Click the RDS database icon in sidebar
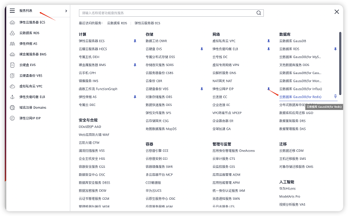This screenshot has height=216, width=348. (x=12, y=33)
